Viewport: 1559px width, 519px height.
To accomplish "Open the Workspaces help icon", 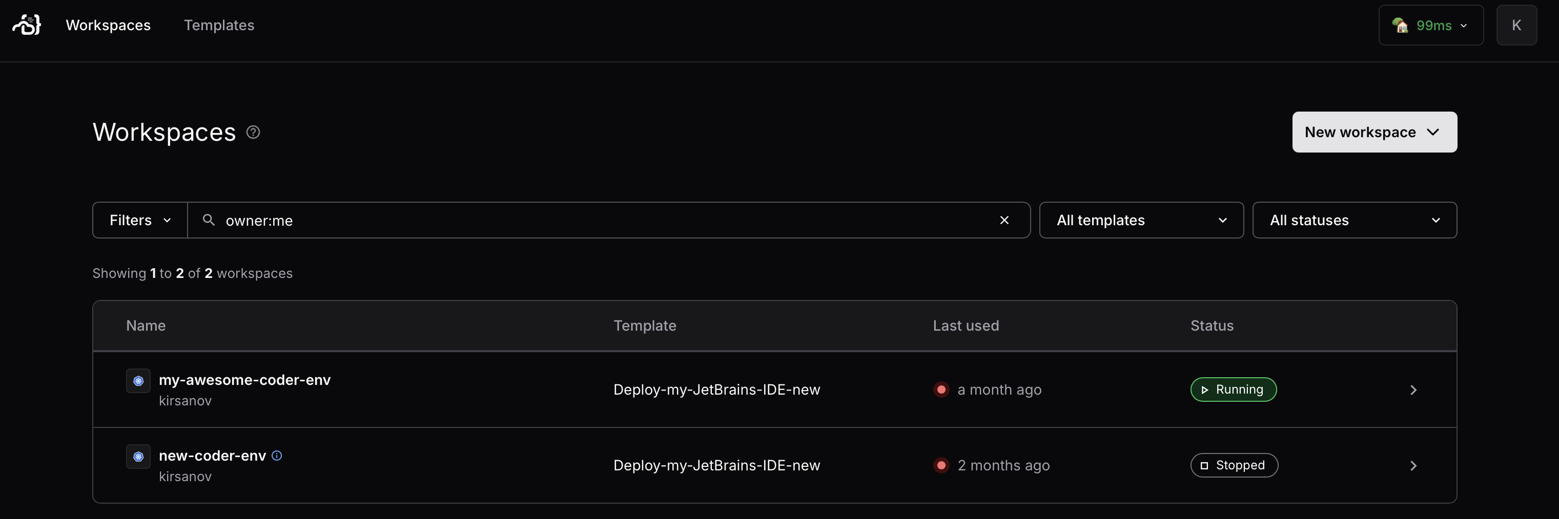I will (253, 133).
